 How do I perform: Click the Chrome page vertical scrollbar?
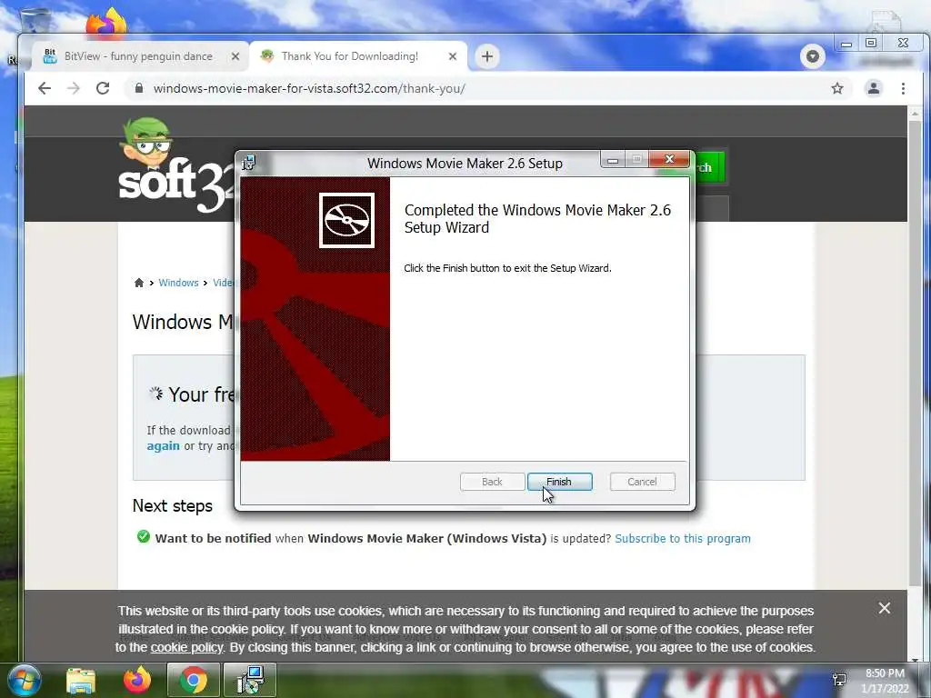pos(915,354)
